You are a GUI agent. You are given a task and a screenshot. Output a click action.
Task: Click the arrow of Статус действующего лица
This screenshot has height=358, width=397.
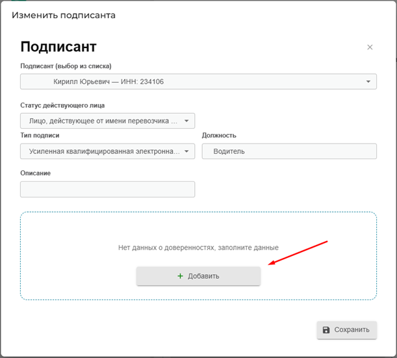[x=186, y=121]
